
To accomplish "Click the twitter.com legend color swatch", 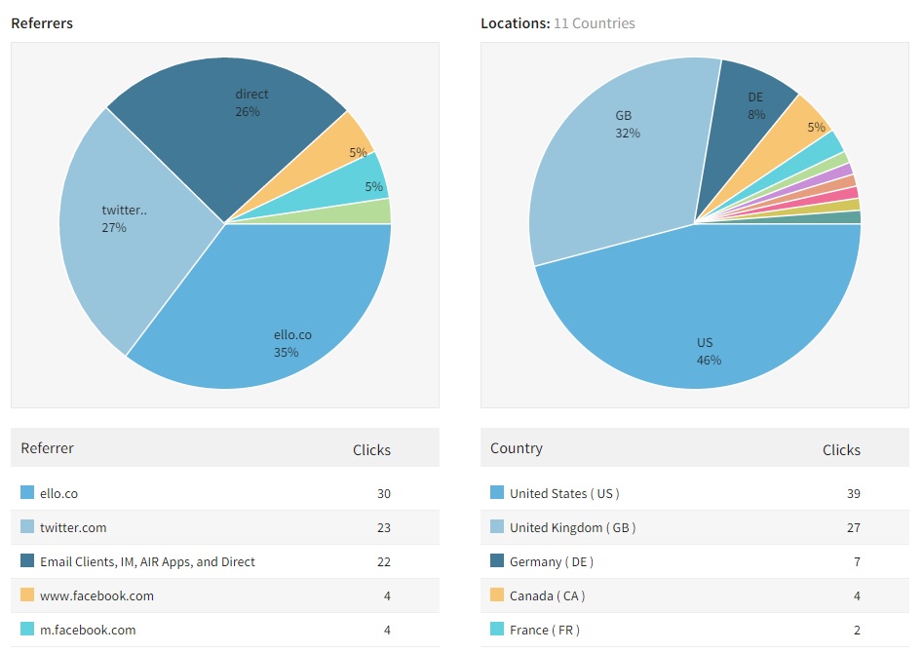I will coord(27,526).
